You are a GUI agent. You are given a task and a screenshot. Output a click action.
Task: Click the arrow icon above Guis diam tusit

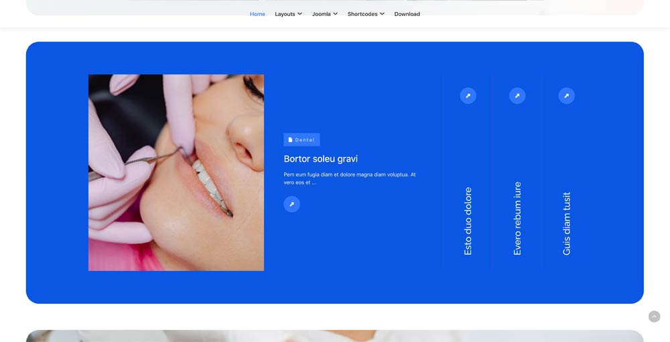(x=566, y=96)
